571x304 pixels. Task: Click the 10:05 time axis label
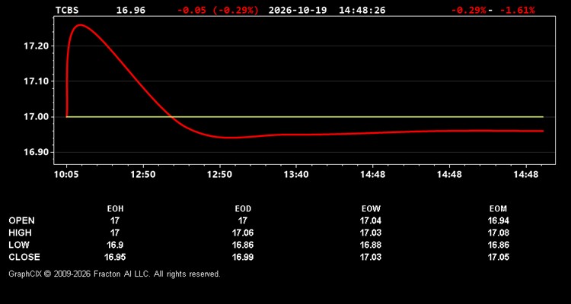coord(66,175)
